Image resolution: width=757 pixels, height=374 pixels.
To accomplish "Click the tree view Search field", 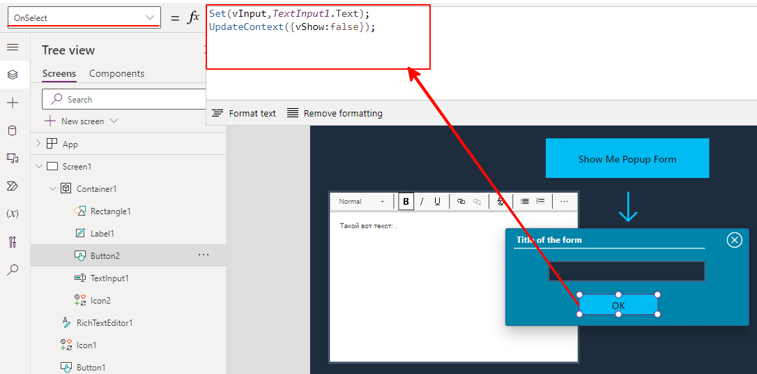I will click(125, 99).
